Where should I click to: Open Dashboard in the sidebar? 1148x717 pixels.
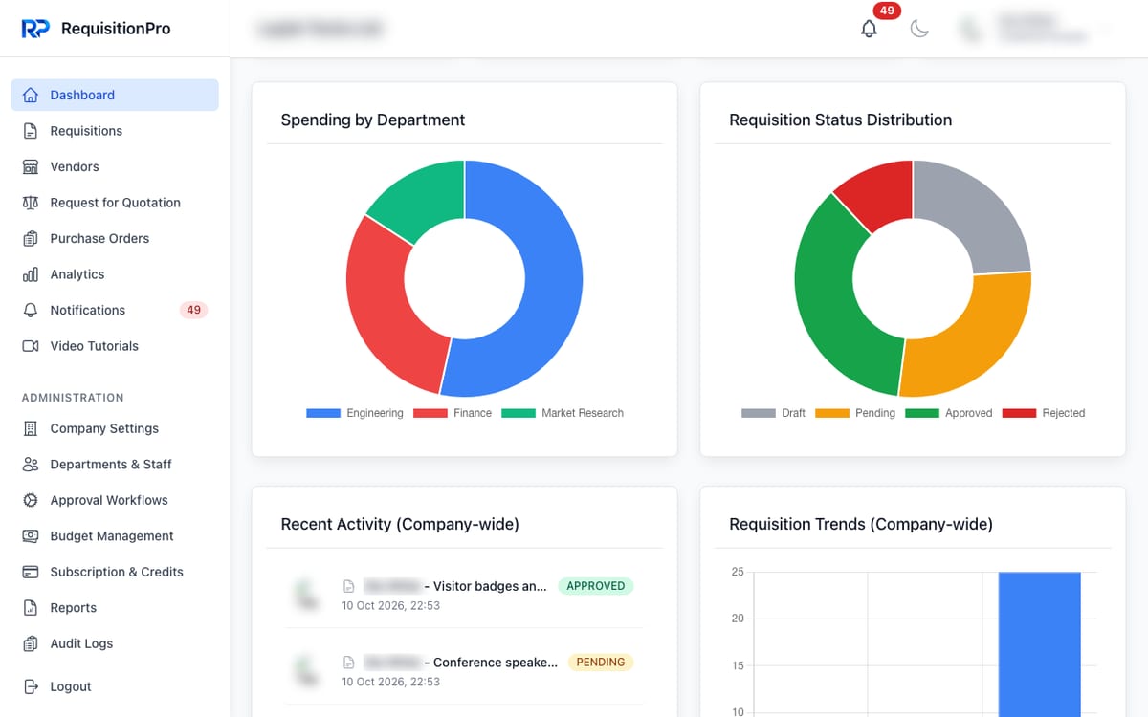(115, 95)
